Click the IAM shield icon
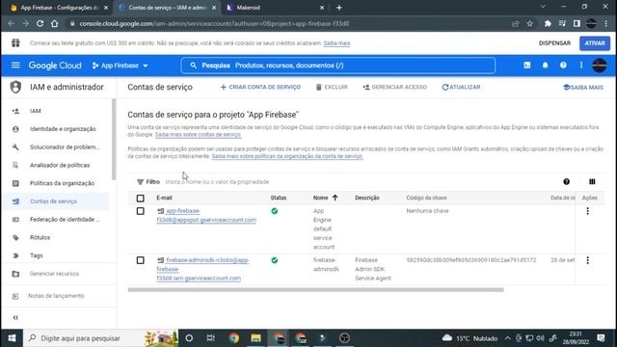This screenshot has width=617, height=347. [x=15, y=87]
